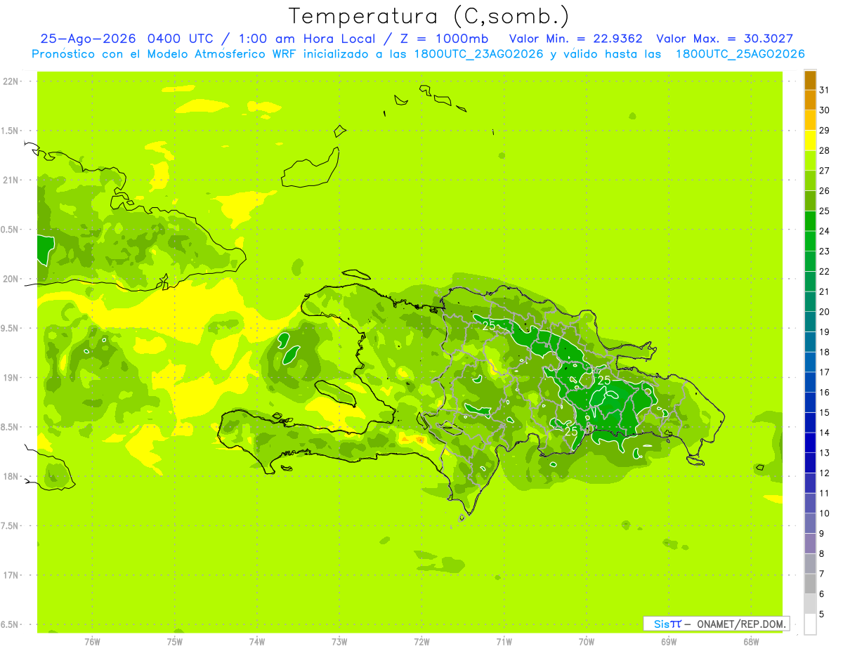Click the 'Valor Max. = 30.3027' text
The height and width of the screenshot is (651, 843).
(x=724, y=39)
